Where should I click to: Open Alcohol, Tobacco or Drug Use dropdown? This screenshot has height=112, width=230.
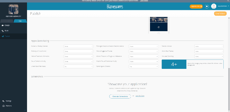point(143,56)
